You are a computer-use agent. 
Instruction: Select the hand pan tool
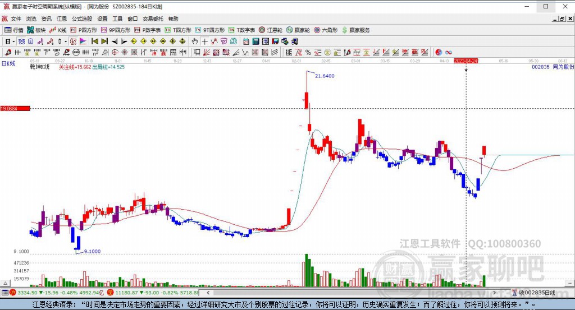pos(195,41)
